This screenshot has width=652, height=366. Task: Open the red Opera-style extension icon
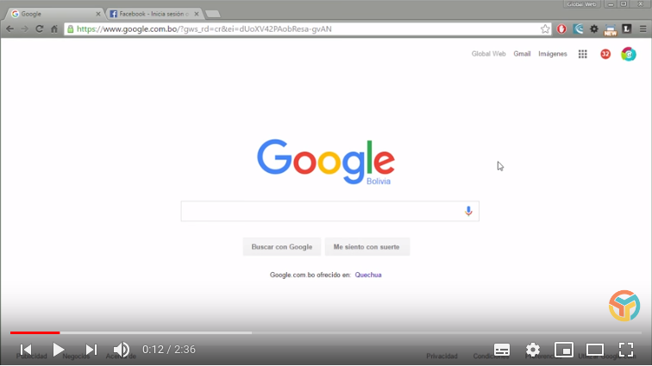click(x=561, y=29)
